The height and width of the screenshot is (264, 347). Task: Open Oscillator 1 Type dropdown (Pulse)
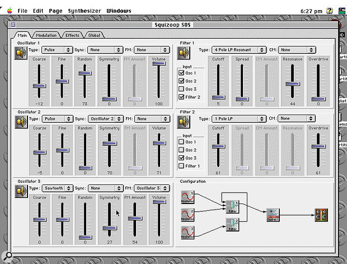pos(57,50)
